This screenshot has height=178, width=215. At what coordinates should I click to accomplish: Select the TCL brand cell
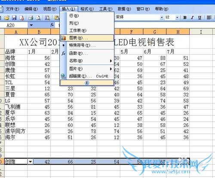click(x=16, y=83)
